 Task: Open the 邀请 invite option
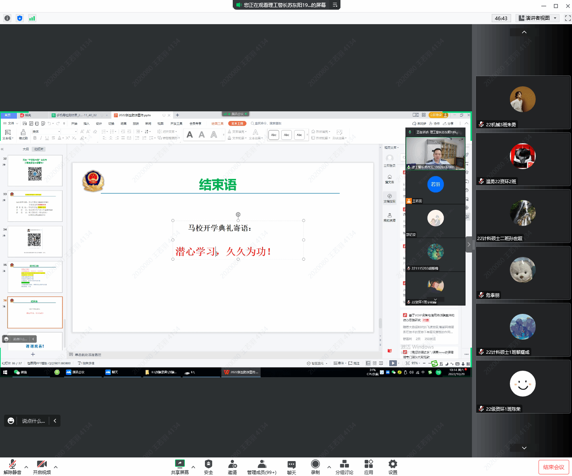tap(232, 467)
